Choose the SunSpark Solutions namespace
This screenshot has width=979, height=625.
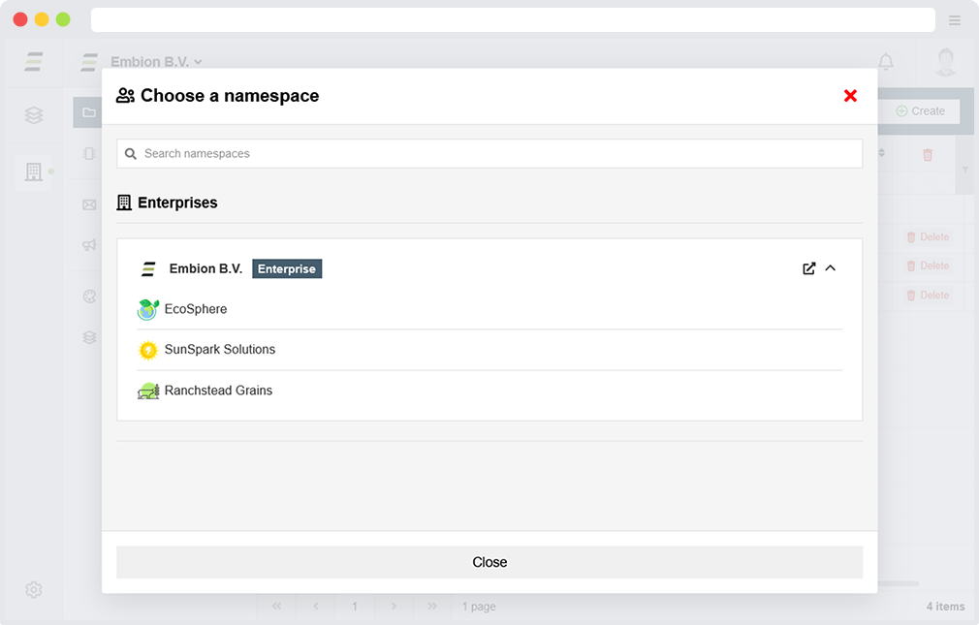coord(220,350)
